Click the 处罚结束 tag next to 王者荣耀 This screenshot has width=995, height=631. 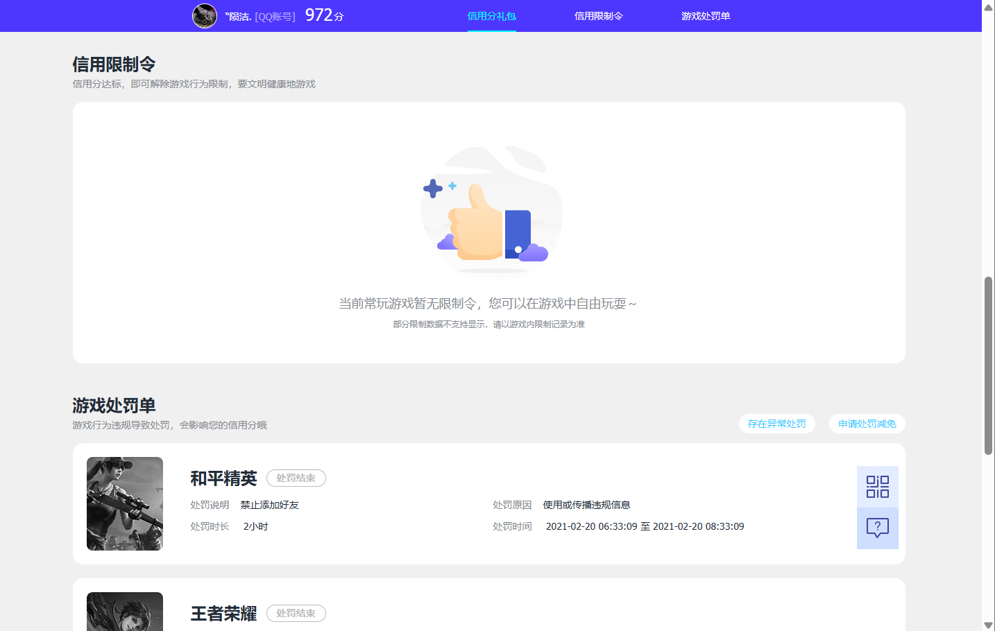pyautogui.click(x=296, y=613)
